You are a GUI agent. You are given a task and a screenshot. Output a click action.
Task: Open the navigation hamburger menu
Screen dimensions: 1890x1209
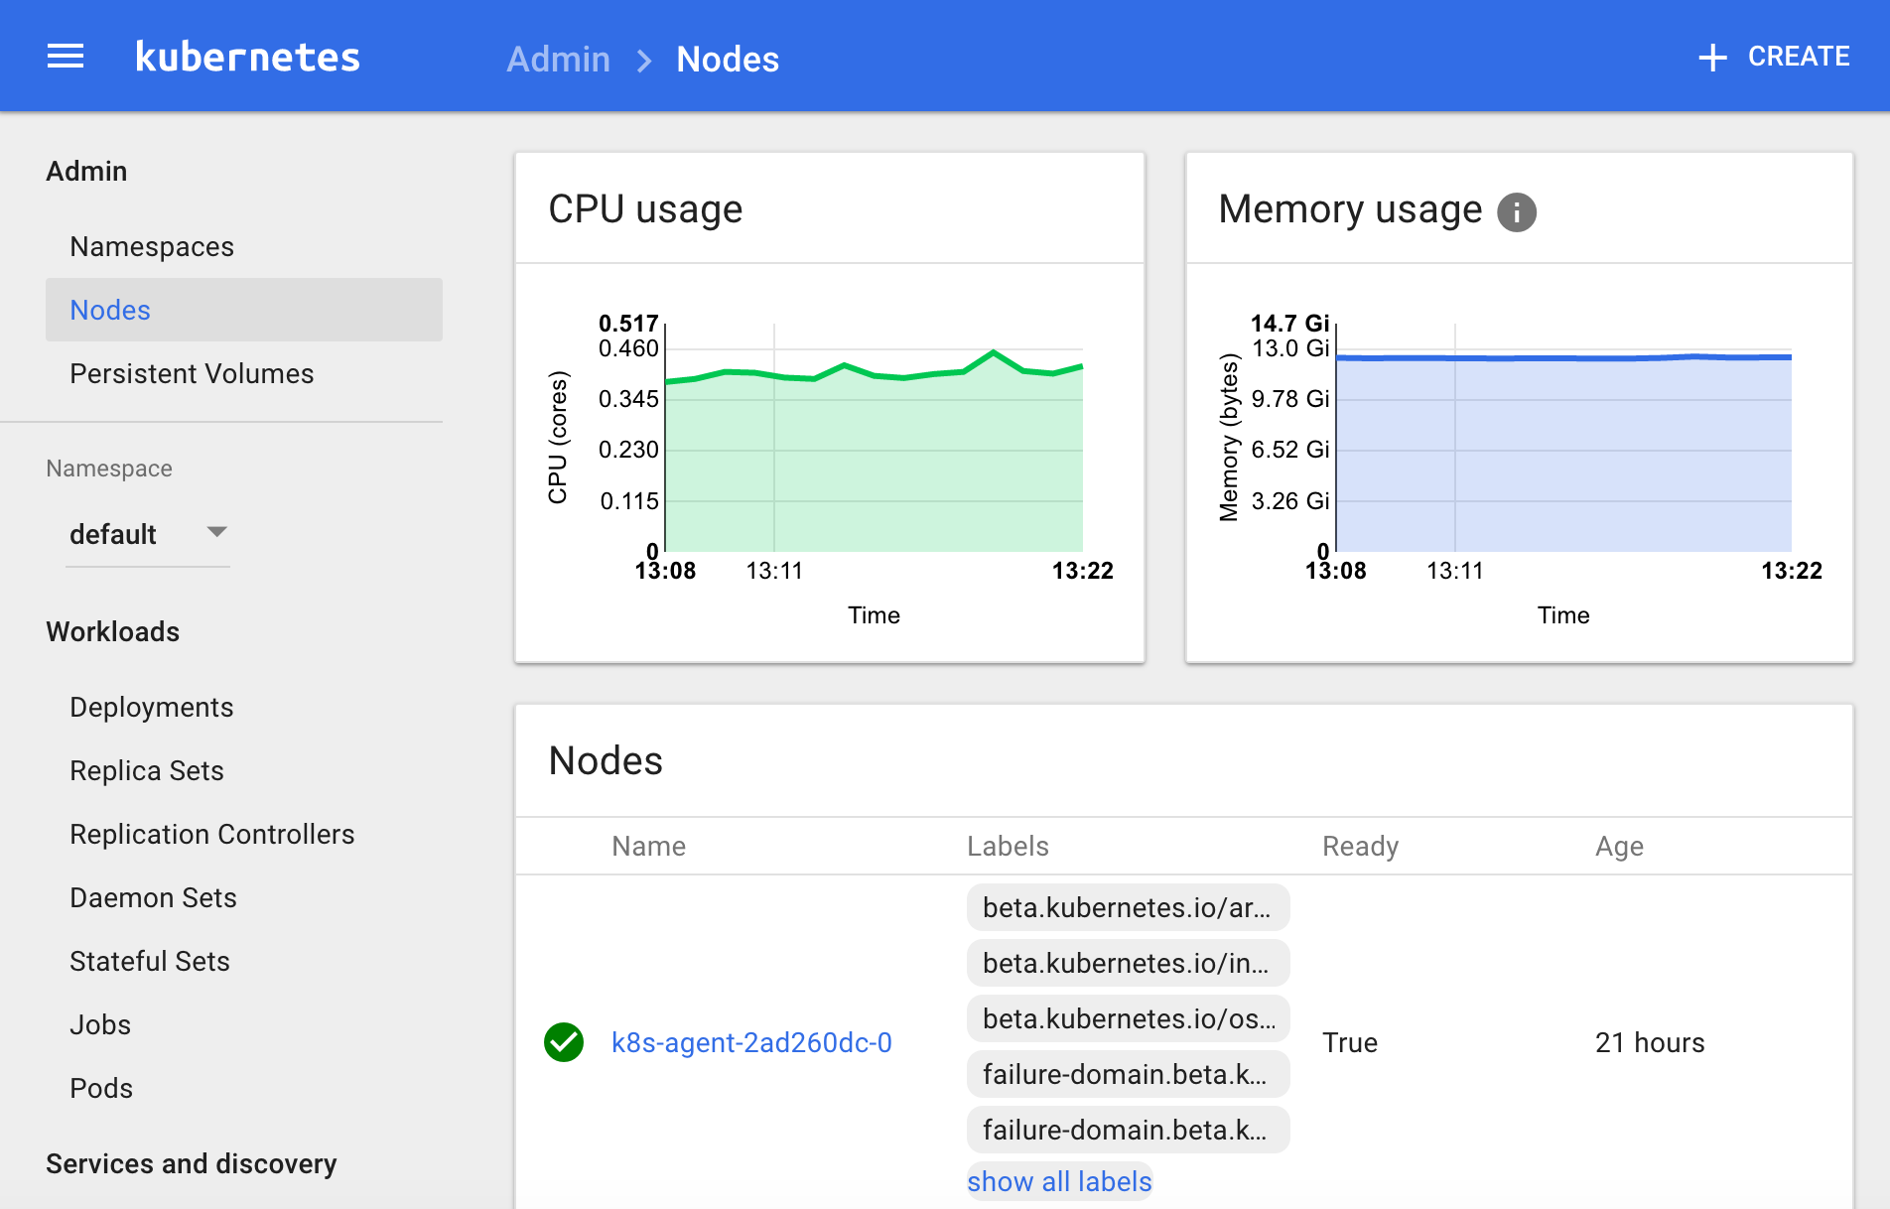click(x=65, y=56)
